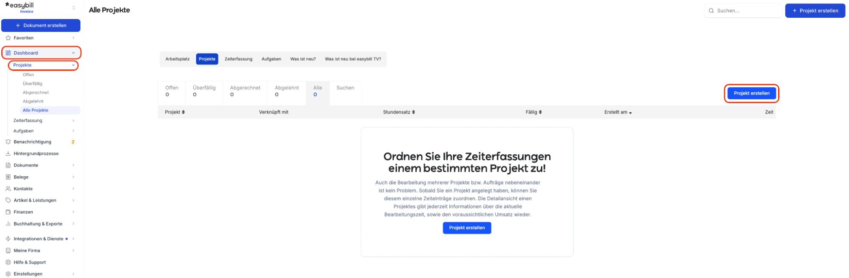Sort table by Fällig column
This screenshot has width=849, height=278.
533,112
